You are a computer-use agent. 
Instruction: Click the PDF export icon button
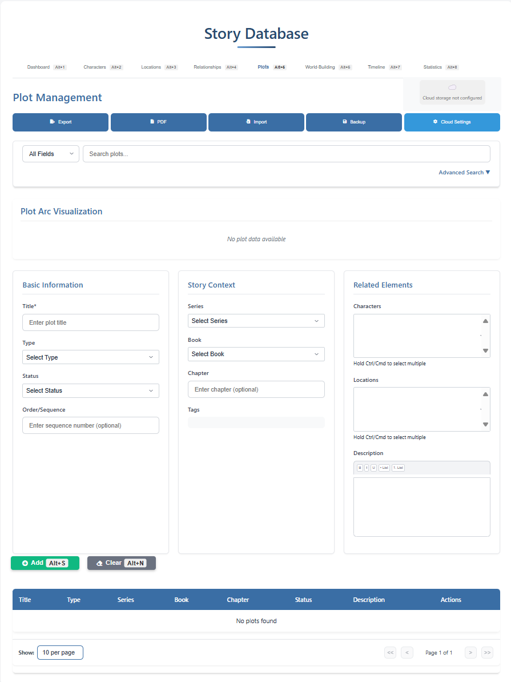(158, 122)
